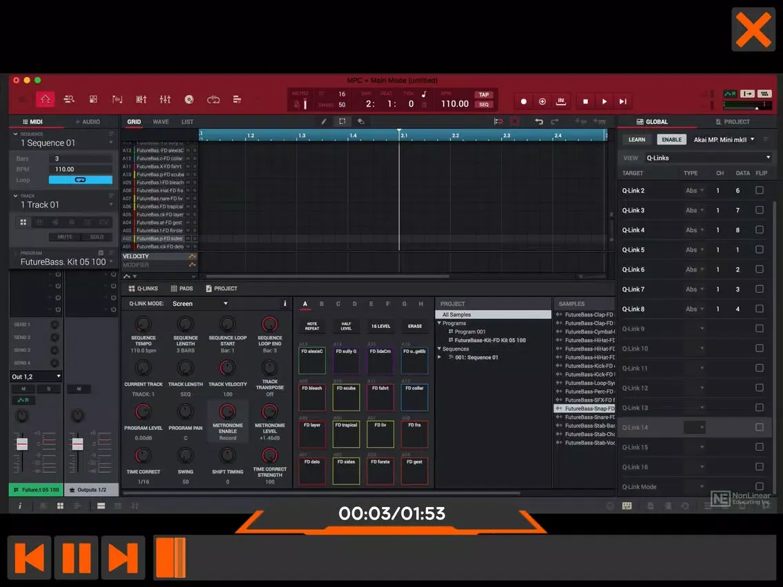Open the Q-Link 2 Abs type dropdown
Screen dimensions: 783x587
[695, 190]
